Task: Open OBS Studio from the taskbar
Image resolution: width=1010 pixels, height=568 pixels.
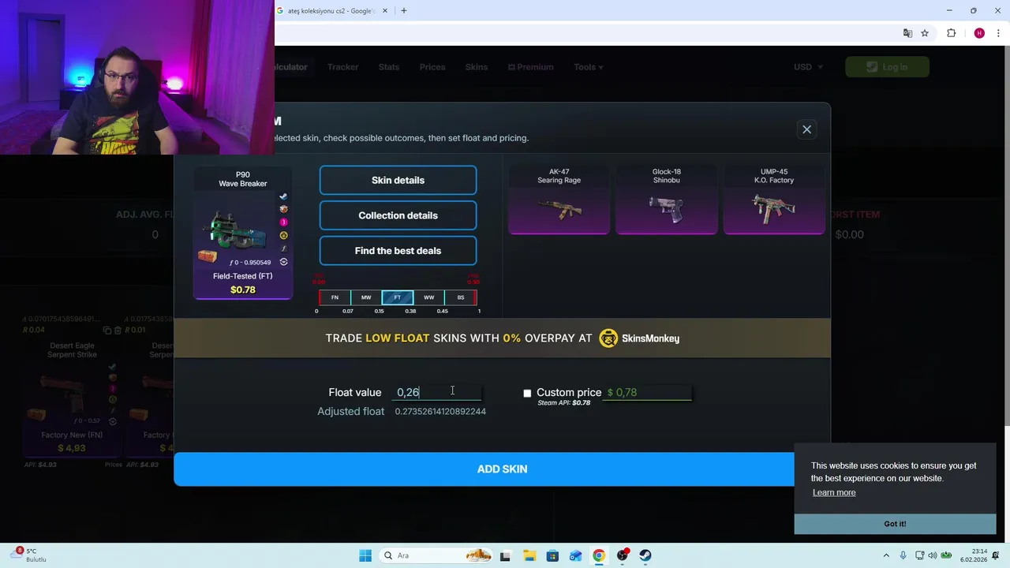Action: pyautogui.click(x=623, y=555)
